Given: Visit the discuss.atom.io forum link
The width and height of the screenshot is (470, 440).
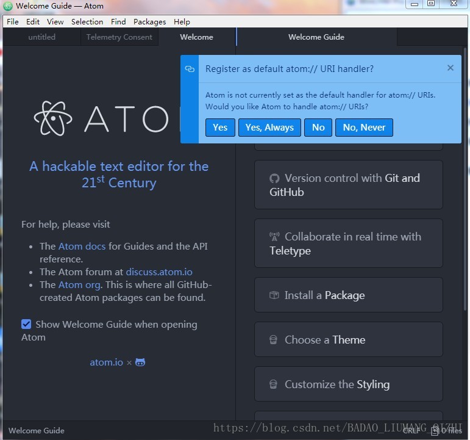Looking at the screenshot, I should coord(159,272).
